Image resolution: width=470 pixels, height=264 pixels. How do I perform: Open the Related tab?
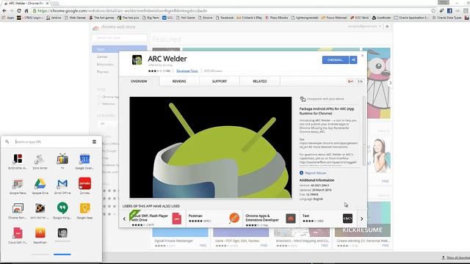coord(259,81)
